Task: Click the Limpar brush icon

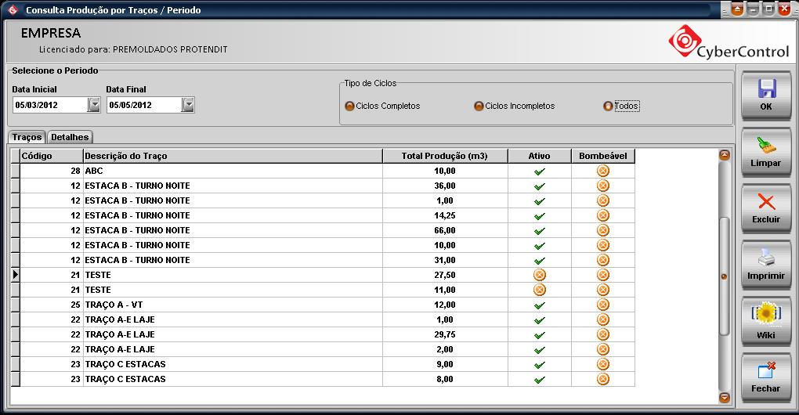Action: tap(765, 146)
